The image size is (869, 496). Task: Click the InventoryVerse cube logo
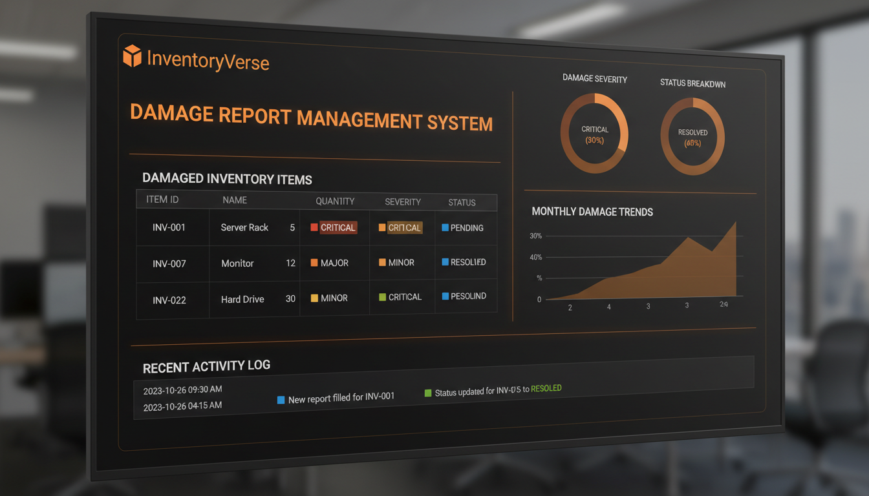tap(131, 57)
